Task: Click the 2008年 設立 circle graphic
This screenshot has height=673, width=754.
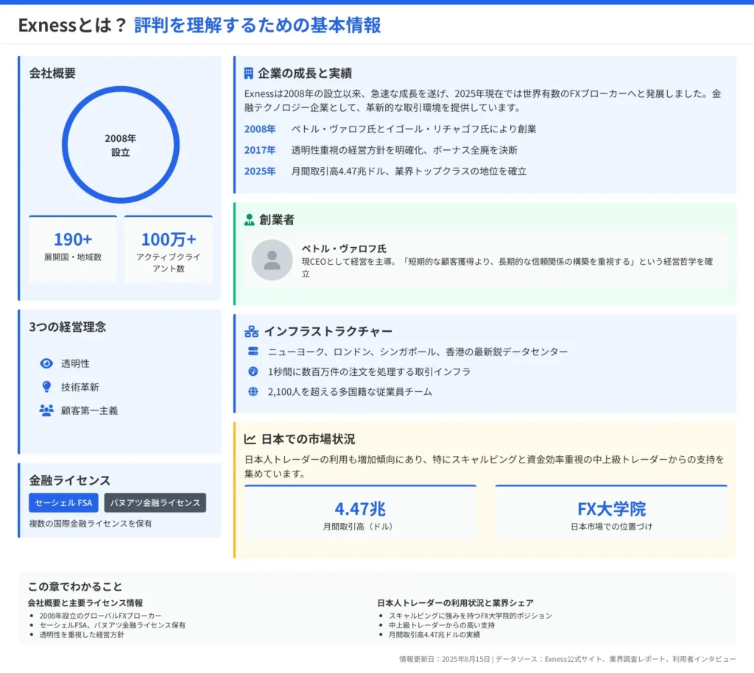Action: pos(121,145)
